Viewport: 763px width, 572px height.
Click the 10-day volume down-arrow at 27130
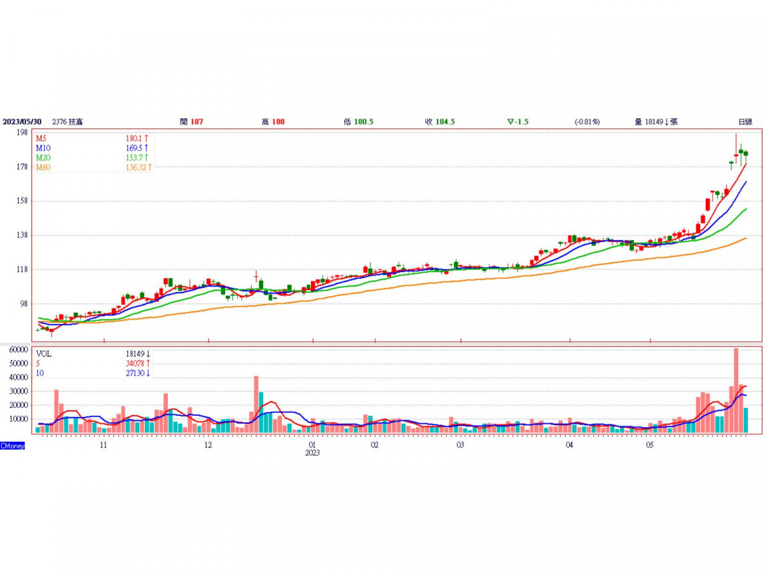tap(148, 373)
